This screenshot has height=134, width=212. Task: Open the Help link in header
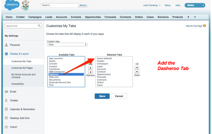[x=178, y=5]
